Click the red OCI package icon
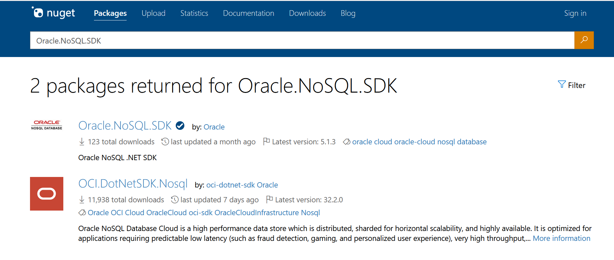This screenshot has height=260, width=614. coord(46,193)
